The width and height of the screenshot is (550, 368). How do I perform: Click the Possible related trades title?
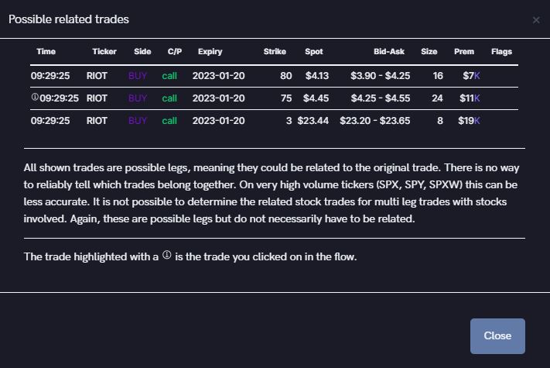pos(69,19)
